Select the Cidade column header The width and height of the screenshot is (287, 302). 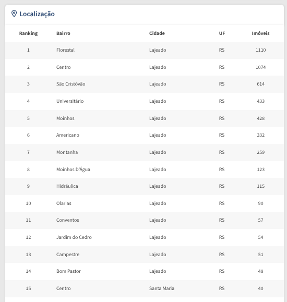click(157, 33)
